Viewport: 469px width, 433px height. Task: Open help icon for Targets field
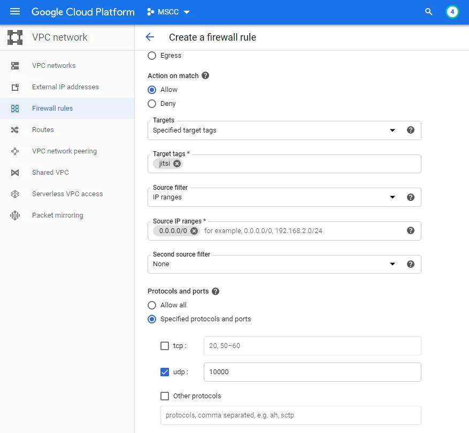(411, 130)
